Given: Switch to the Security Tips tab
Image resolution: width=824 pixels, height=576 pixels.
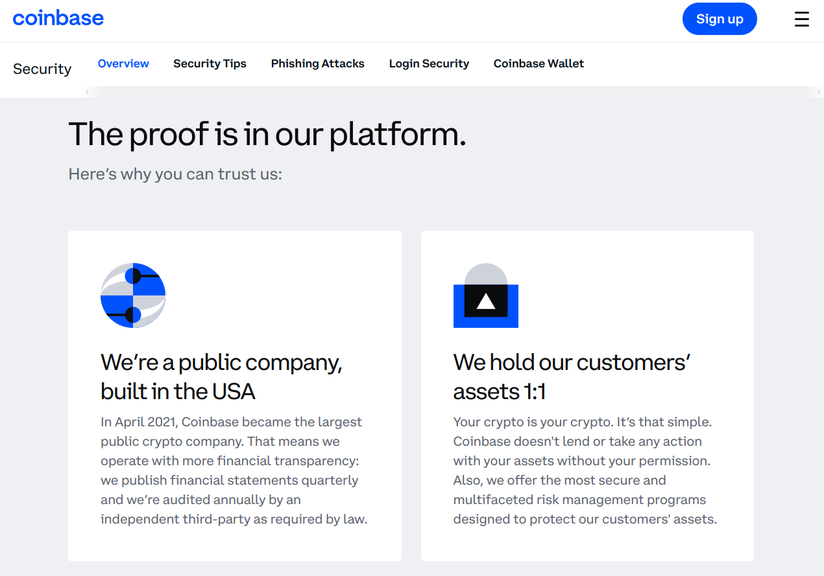Looking at the screenshot, I should click(210, 63).
